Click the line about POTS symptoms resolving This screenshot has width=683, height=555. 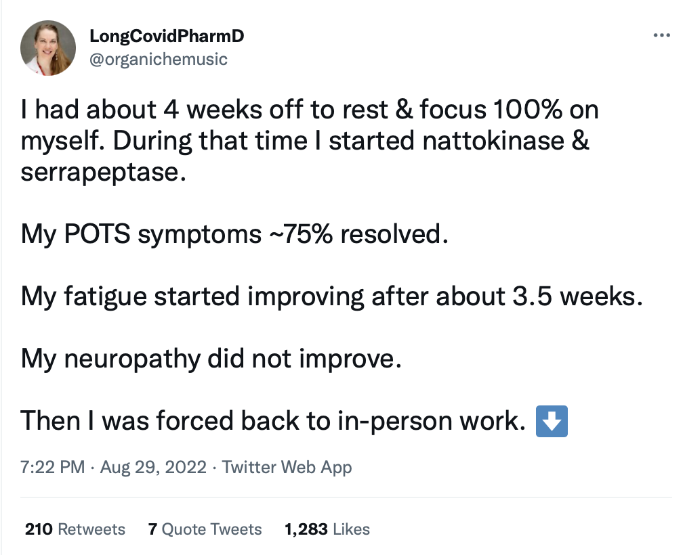click(x=234, y=234)
